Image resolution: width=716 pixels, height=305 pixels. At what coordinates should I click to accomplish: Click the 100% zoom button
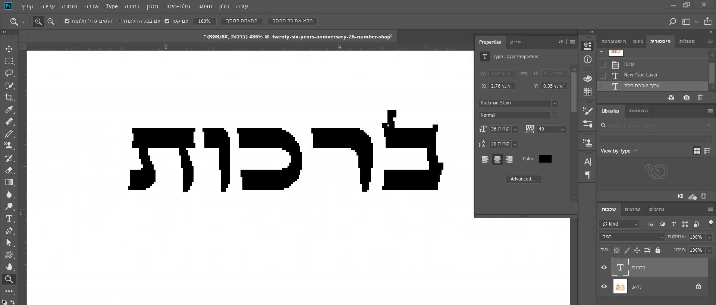pyautogui.click(x=204, y=21)
